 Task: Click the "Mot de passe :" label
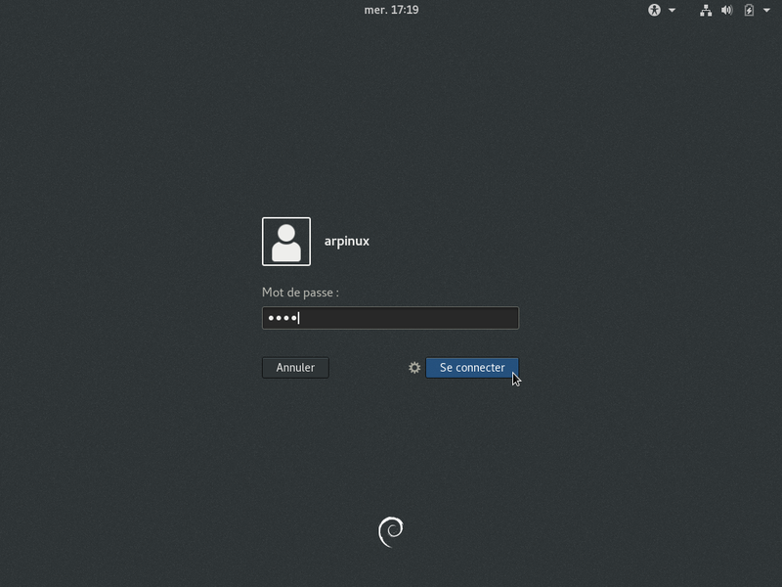[x=300, y=293]
